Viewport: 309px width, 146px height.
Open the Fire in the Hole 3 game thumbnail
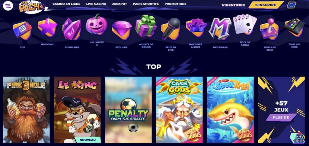point(26,110)
